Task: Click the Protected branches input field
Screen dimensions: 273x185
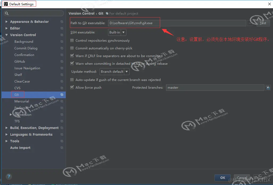Action: pos(215,88)
